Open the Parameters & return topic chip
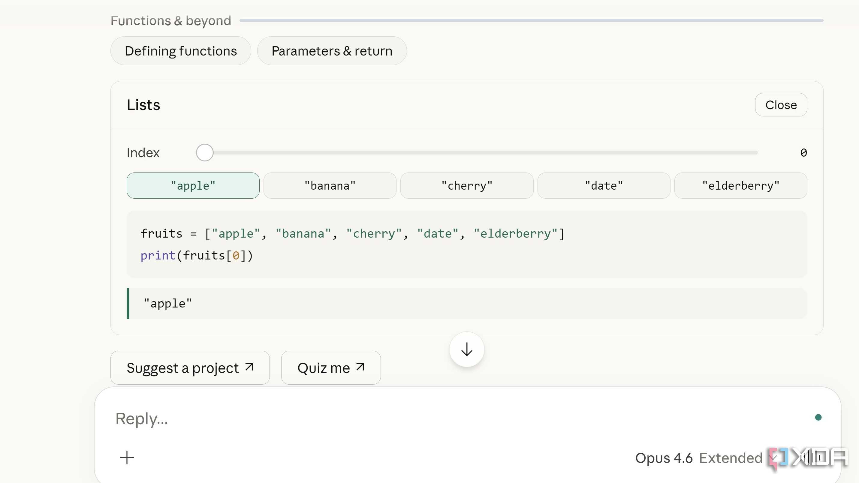The image size is (859, 483). click(332, 51)
